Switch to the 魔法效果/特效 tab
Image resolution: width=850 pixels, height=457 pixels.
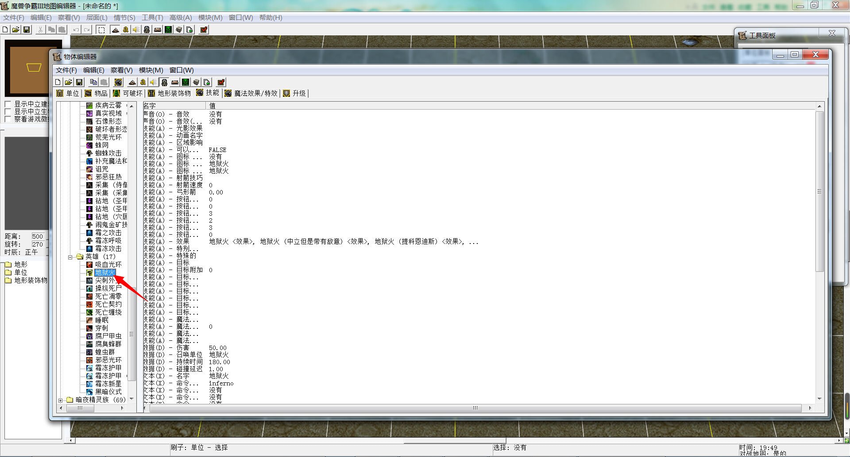click(251, 93)
